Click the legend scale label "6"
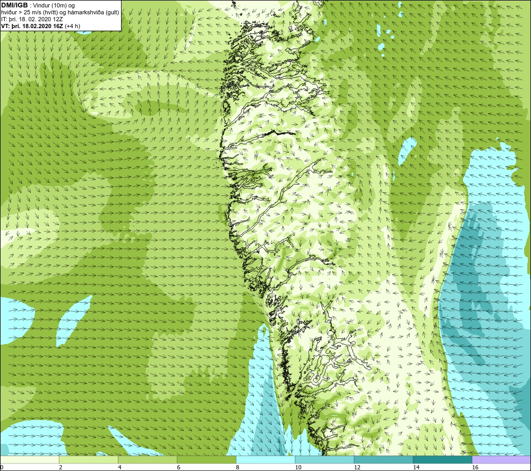The height and width of the screenshot is (471, 531). (x=178, y=468)
